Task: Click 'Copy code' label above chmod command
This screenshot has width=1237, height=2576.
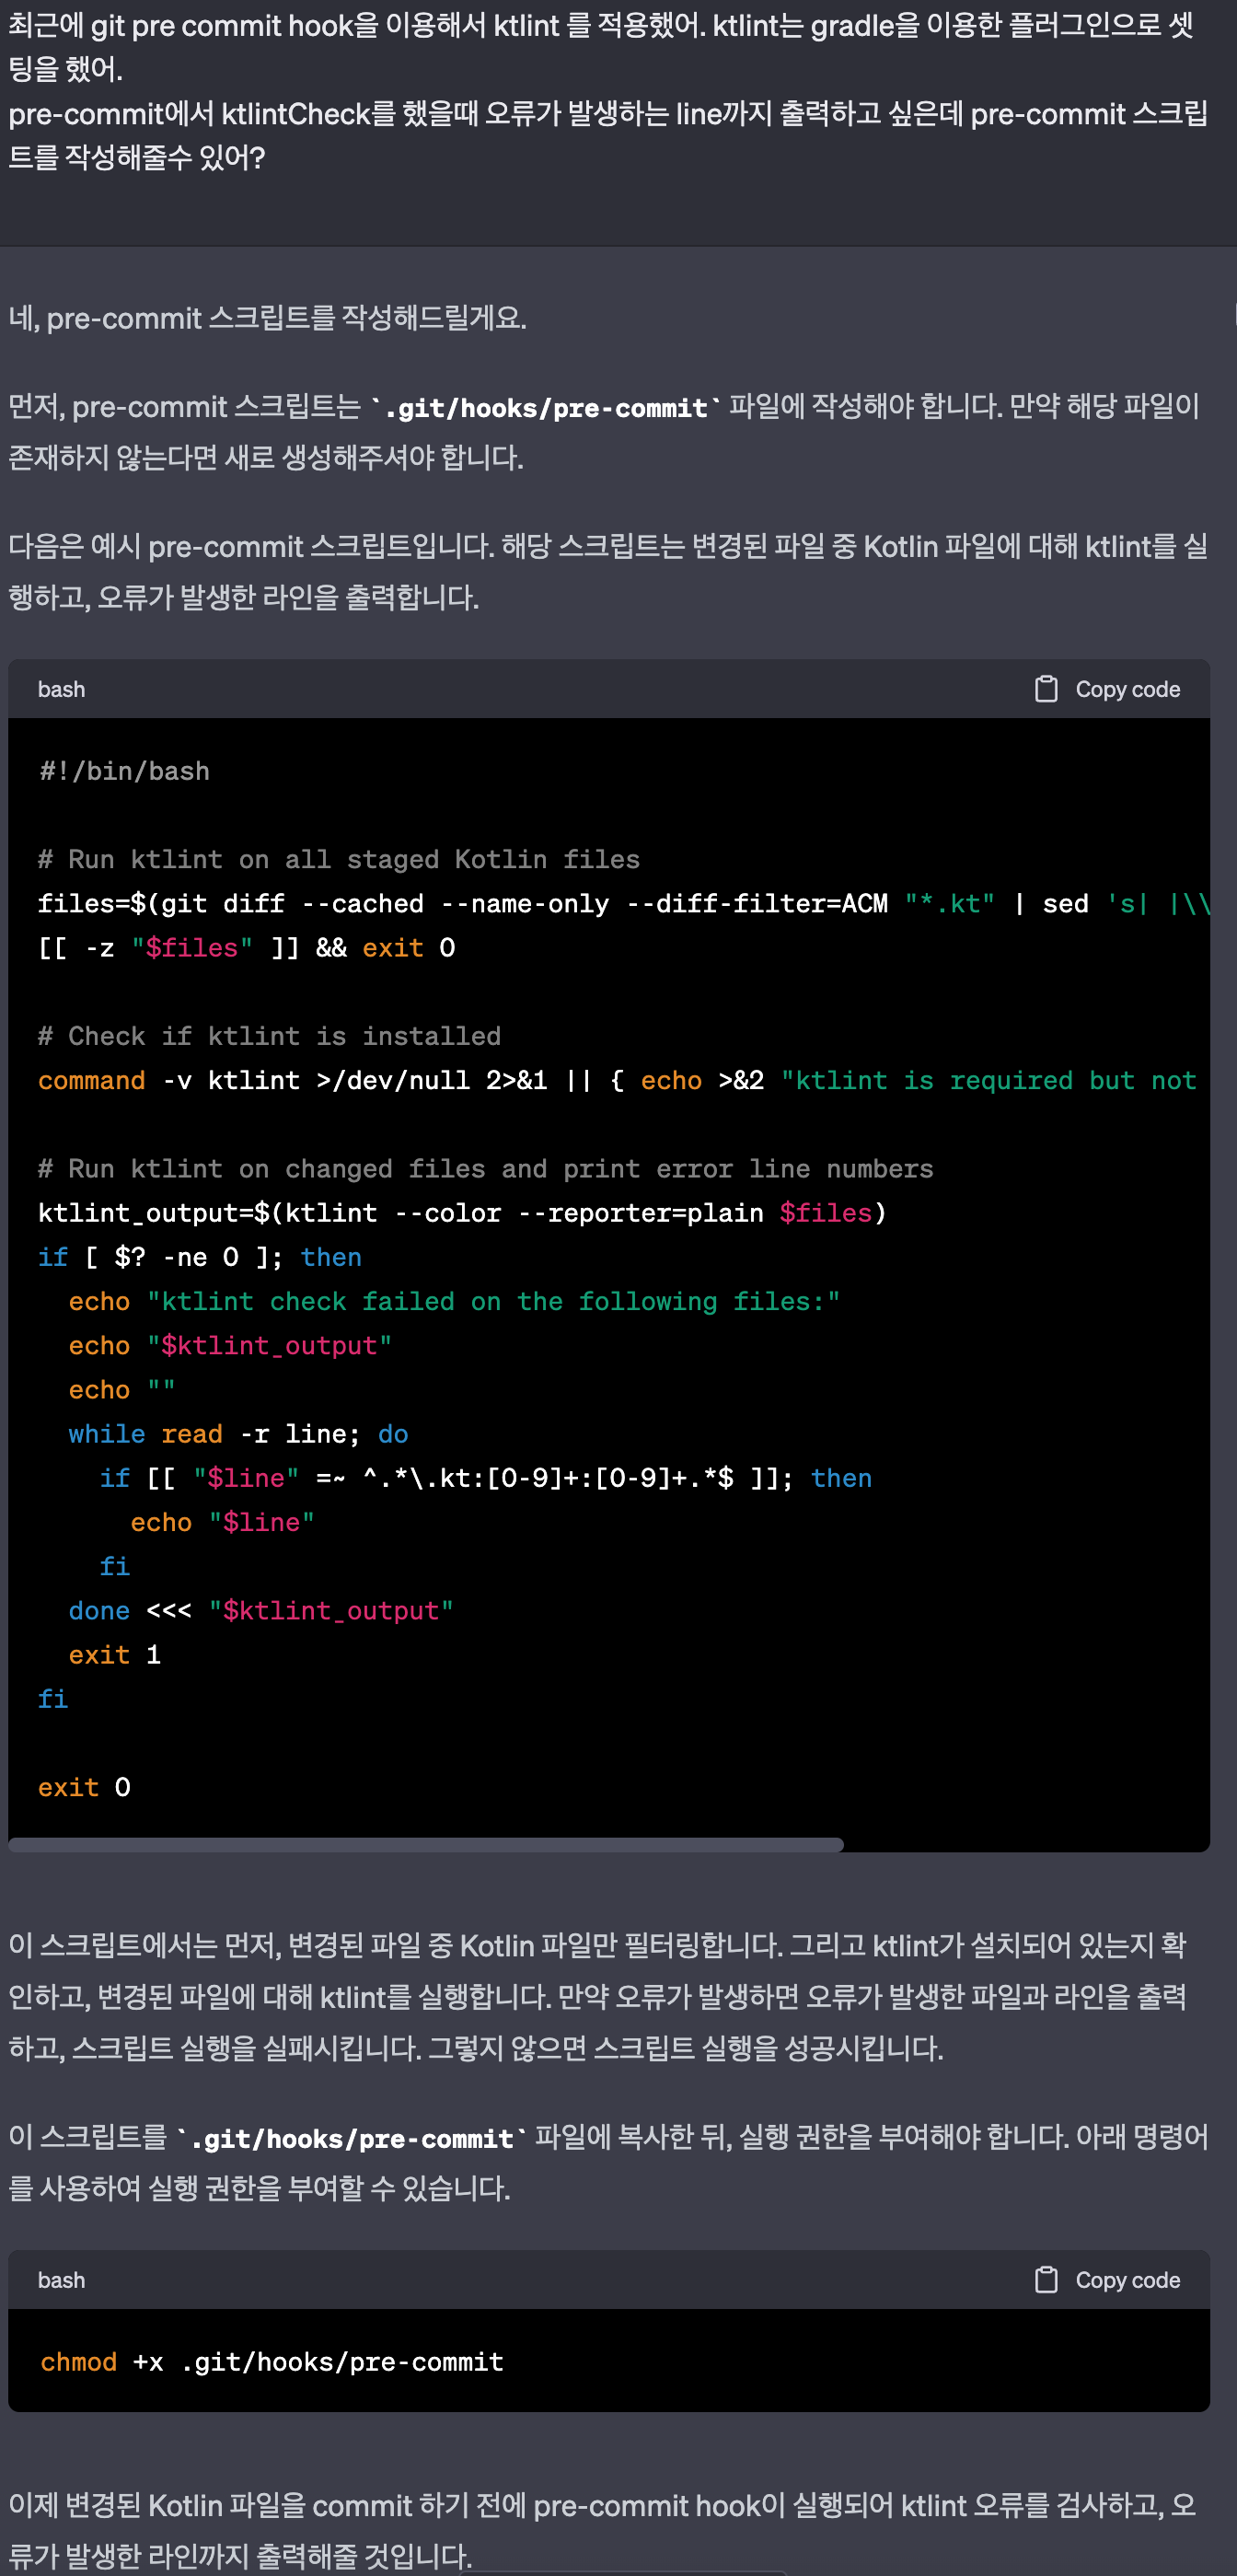Action: [1127, 2280]
